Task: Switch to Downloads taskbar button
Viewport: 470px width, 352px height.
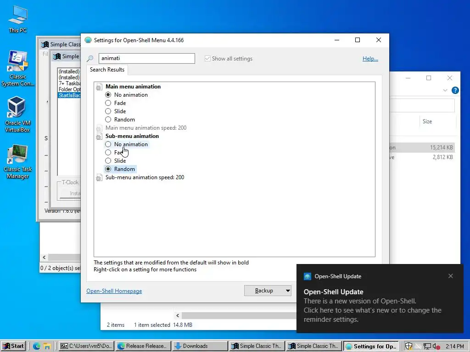Action: tap(200, 346)
